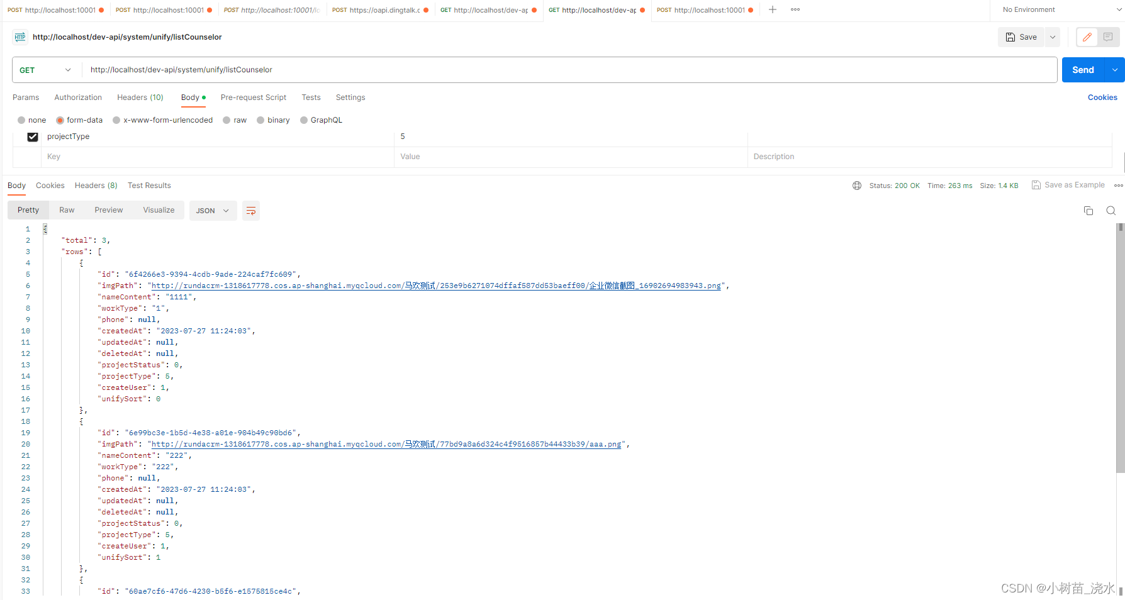Open the JSON format dropdown
The image size is (1125, 600).
(x=213, y=211)
